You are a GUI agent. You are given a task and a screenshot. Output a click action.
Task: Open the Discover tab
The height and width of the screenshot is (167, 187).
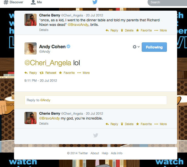[13, 2]
